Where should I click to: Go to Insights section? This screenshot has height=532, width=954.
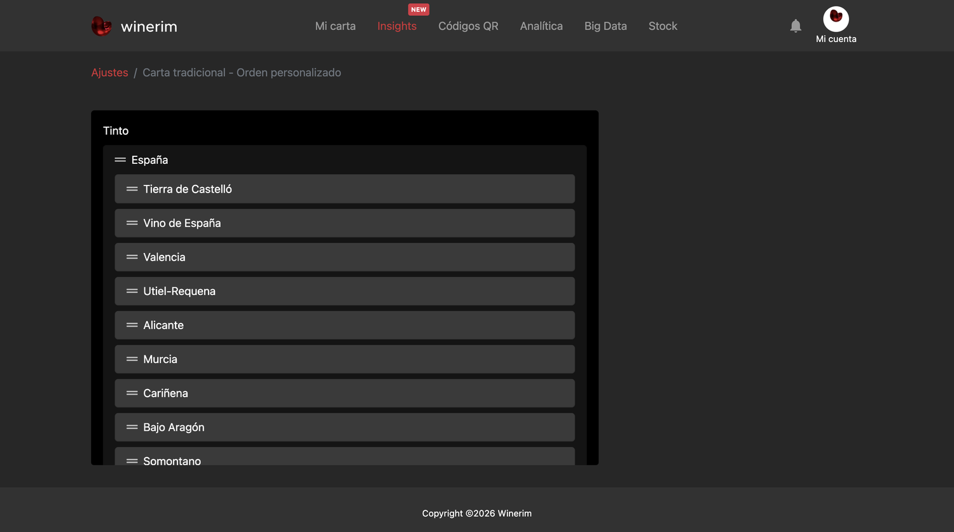[397, 26]
